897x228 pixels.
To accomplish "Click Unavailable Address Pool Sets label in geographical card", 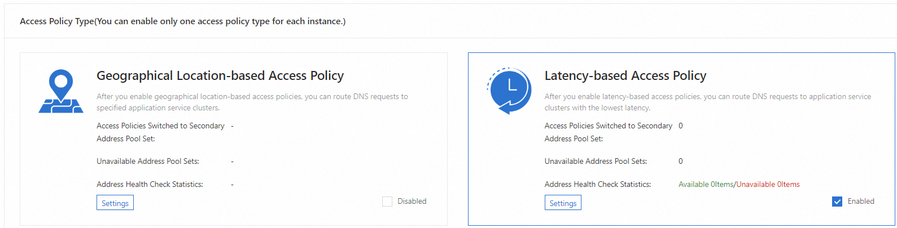I will point(148,161).
